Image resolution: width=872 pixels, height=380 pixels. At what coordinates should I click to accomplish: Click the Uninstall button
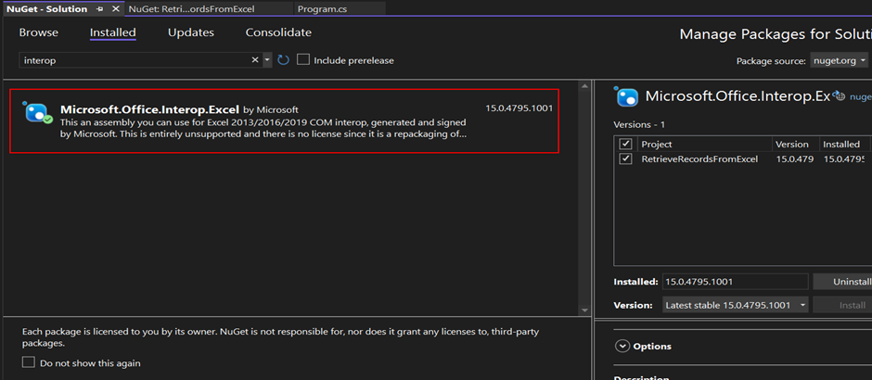(x=842, y=282)
